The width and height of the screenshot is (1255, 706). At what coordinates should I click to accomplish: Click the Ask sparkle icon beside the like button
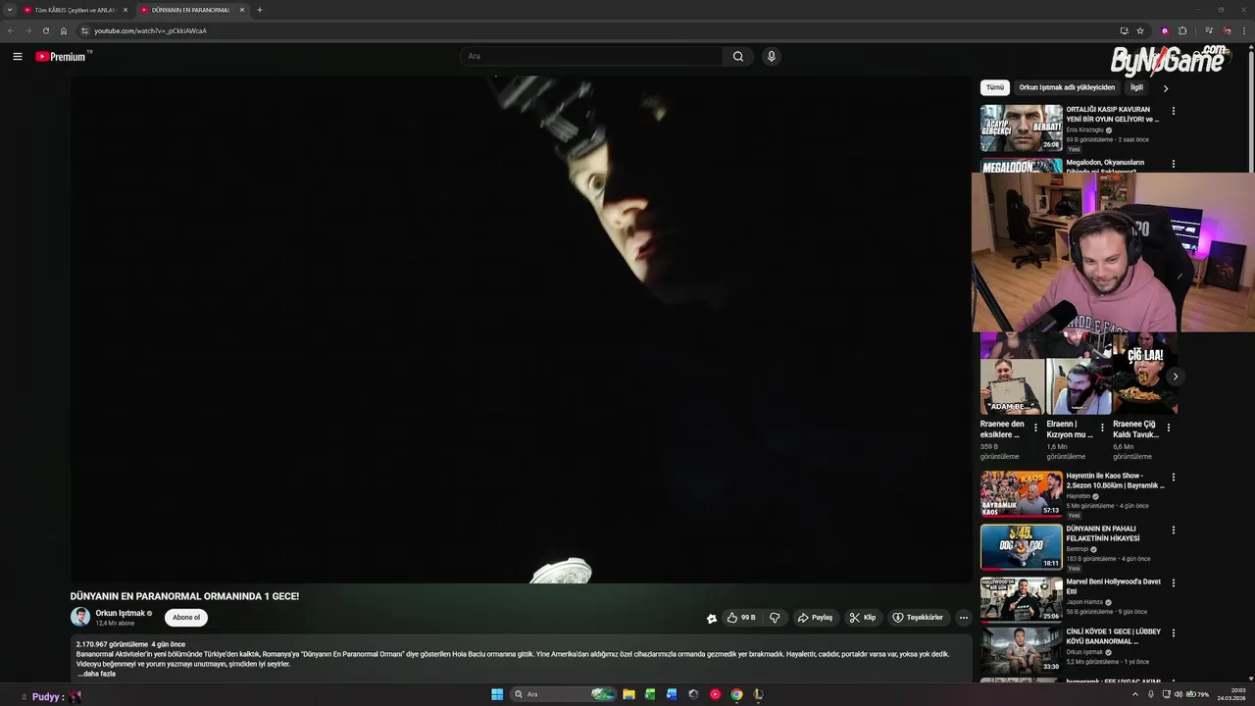(x=712, y=618)
